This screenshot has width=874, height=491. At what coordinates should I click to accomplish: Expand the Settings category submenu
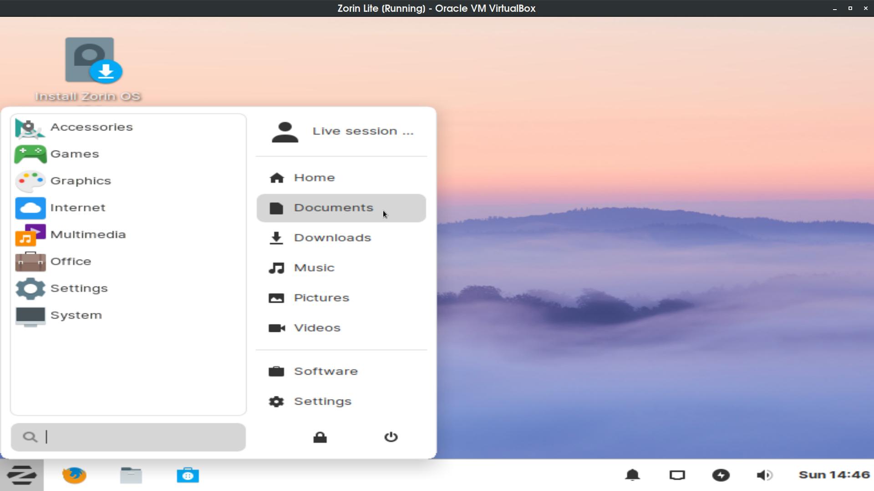[79, 288]
